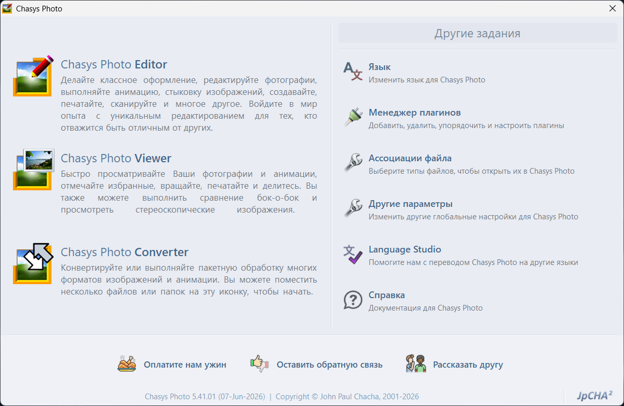Close the Chasys Photo window

[x=612, y=8]
